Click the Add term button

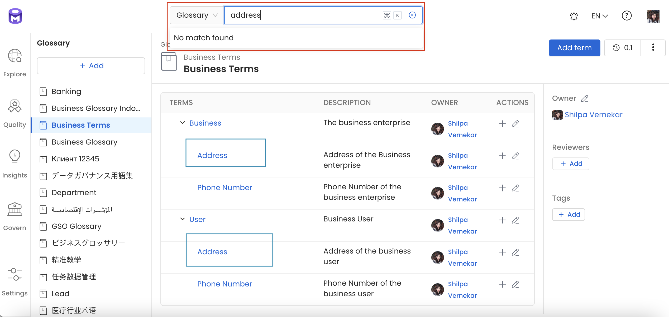coord(574,48)
